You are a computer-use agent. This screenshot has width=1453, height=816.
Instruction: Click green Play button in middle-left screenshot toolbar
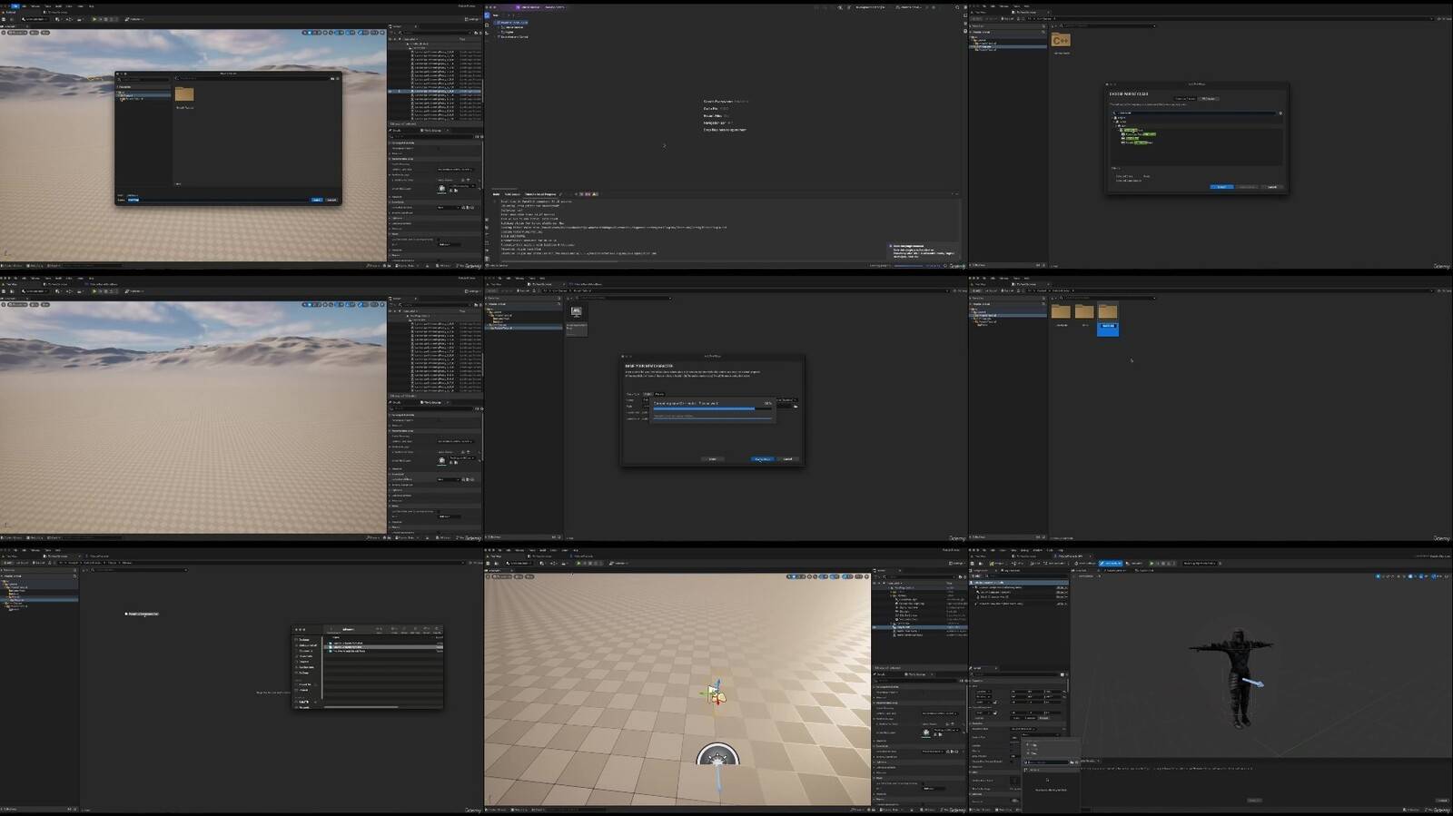[94, 291]
